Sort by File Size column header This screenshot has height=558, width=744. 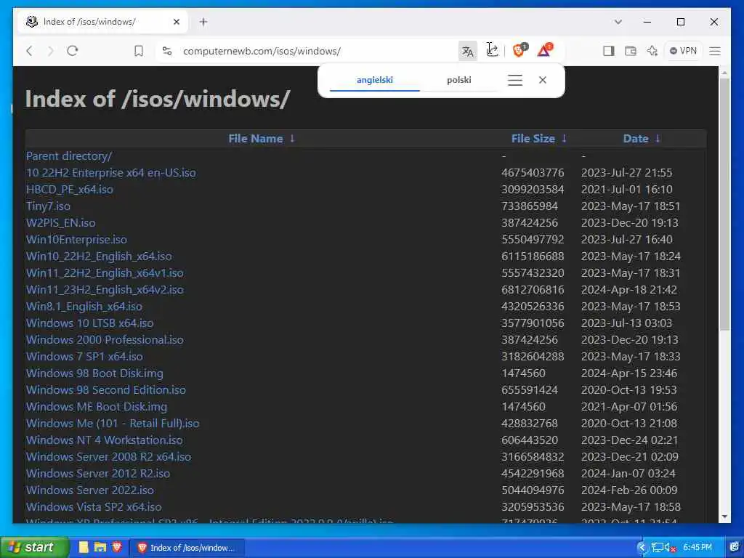point(533,139)
